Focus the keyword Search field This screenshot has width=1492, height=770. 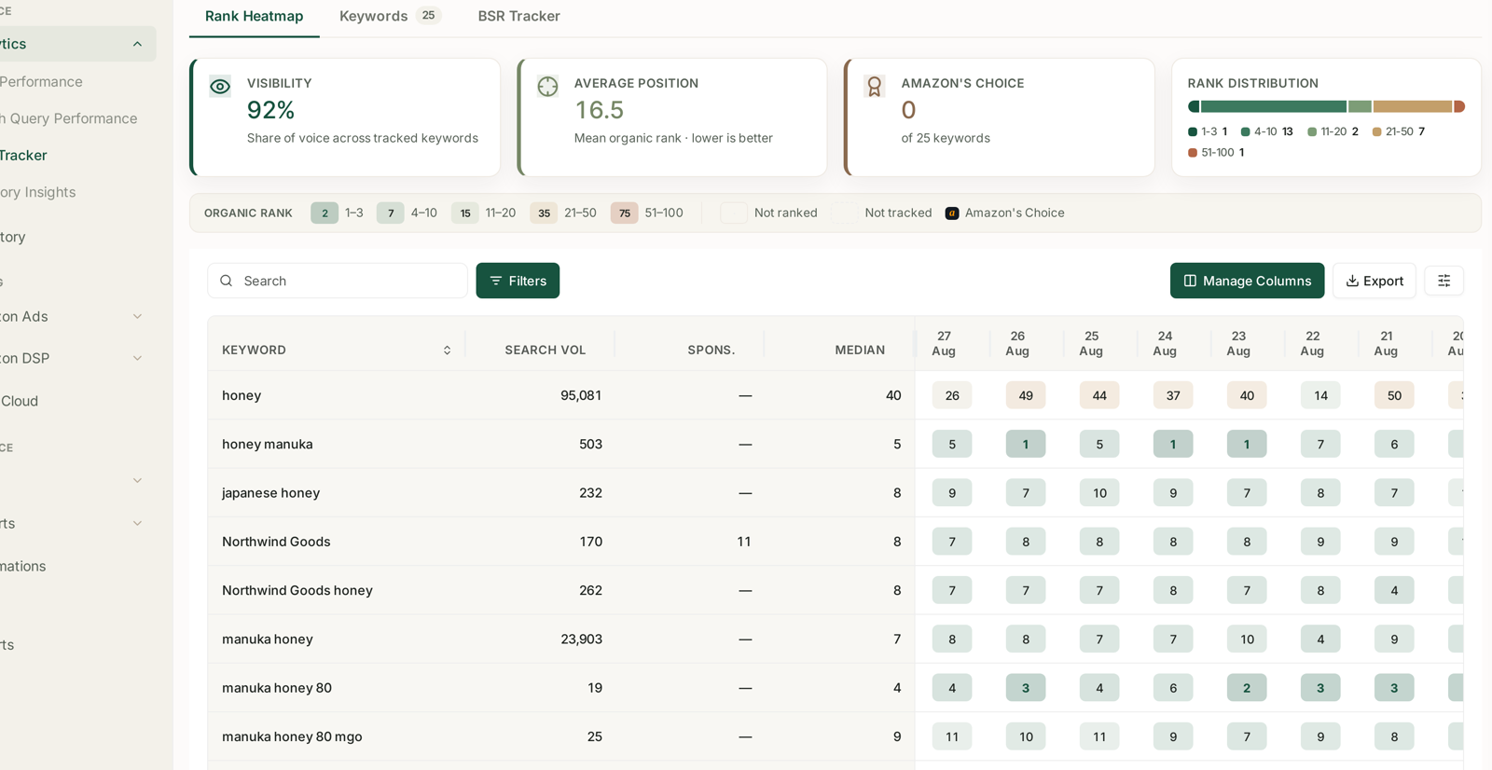pyautogui.click(x=338, y=281)
